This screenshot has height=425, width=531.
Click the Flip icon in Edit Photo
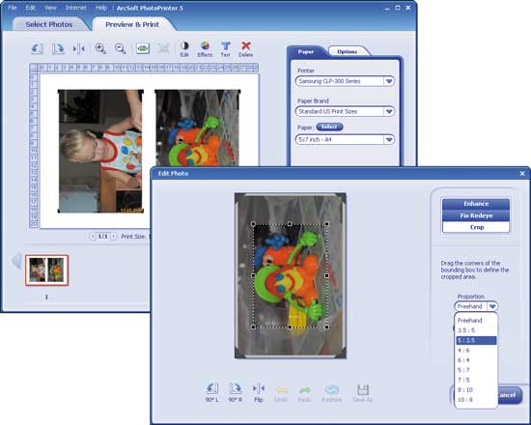(x=259, y=392)
